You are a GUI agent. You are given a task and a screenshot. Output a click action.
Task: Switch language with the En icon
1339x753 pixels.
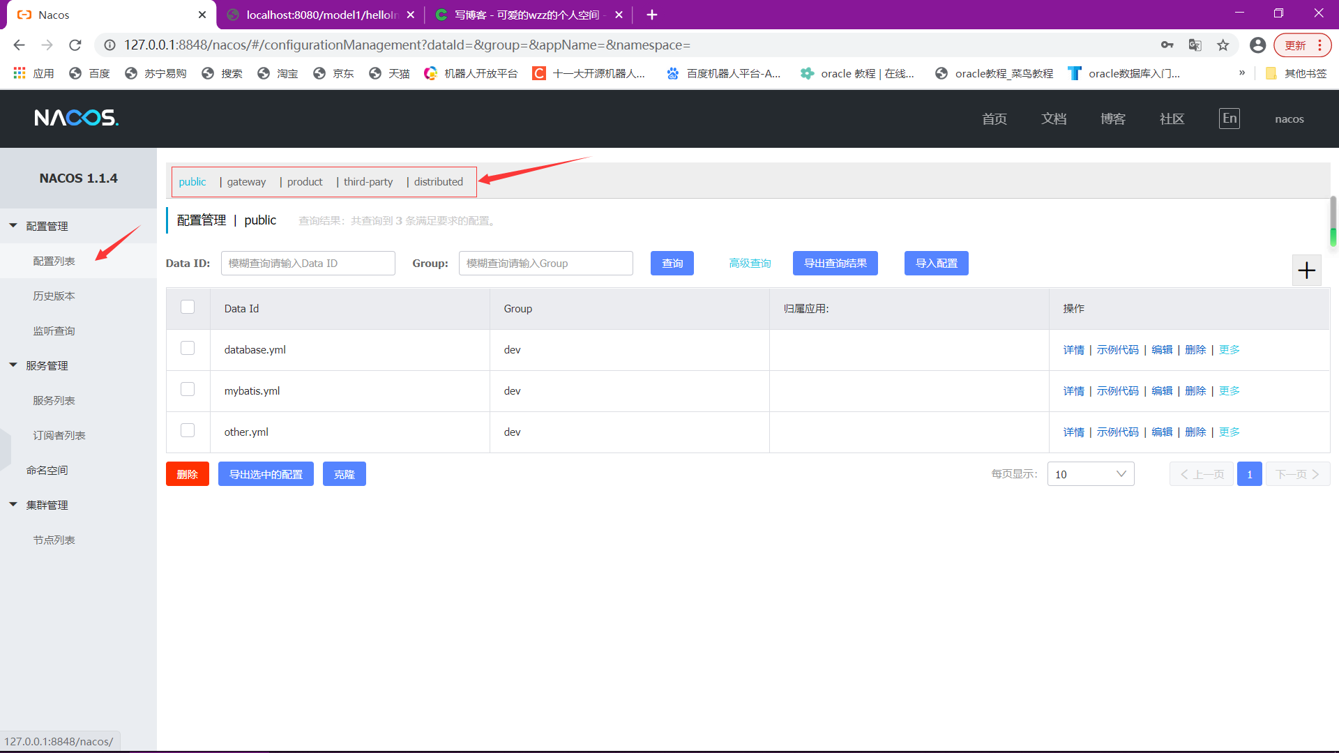point(1229,119)
